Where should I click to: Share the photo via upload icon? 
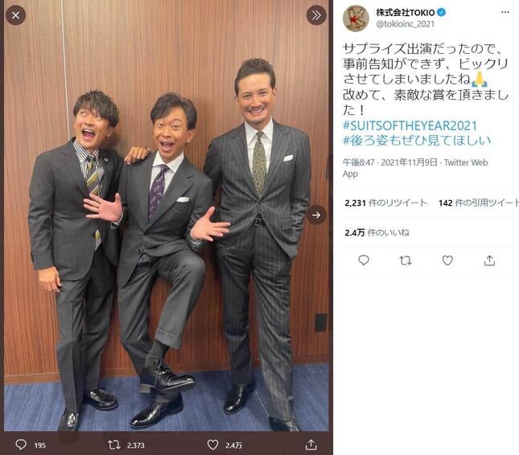click(x=311, y=445)
